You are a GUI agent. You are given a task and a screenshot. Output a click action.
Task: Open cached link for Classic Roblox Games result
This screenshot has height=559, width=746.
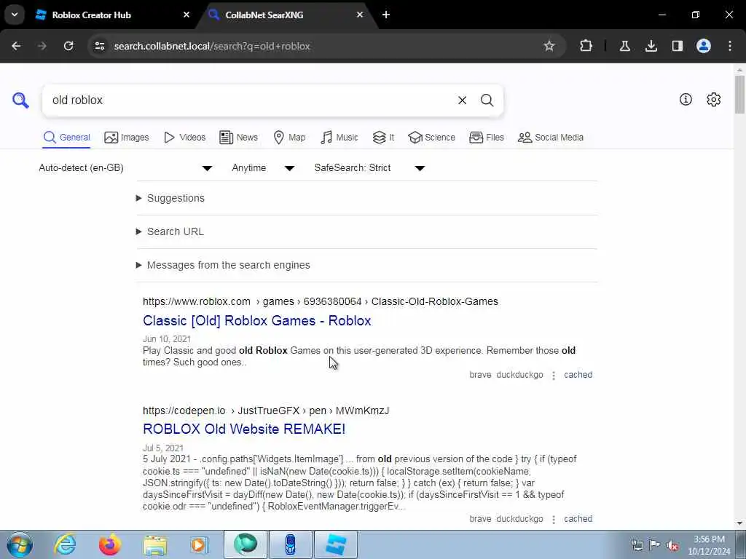click(578, 375)
